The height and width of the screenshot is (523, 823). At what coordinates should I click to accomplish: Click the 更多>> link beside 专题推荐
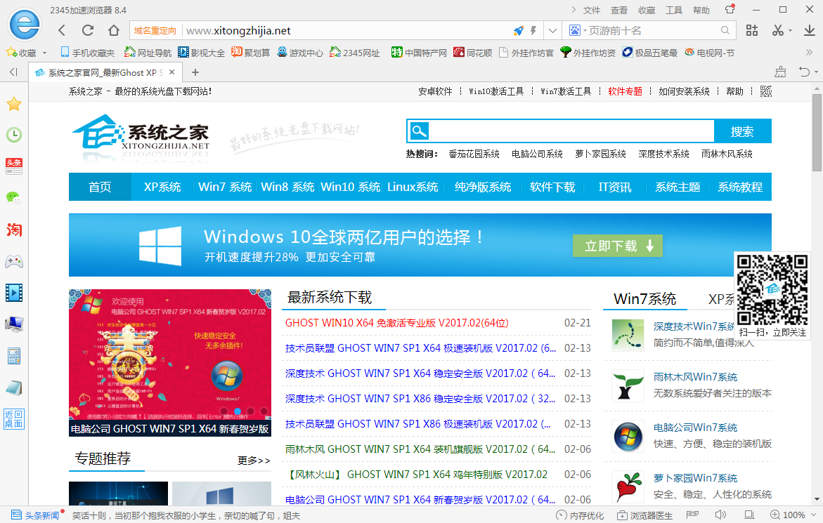click(x=254, y=460)
